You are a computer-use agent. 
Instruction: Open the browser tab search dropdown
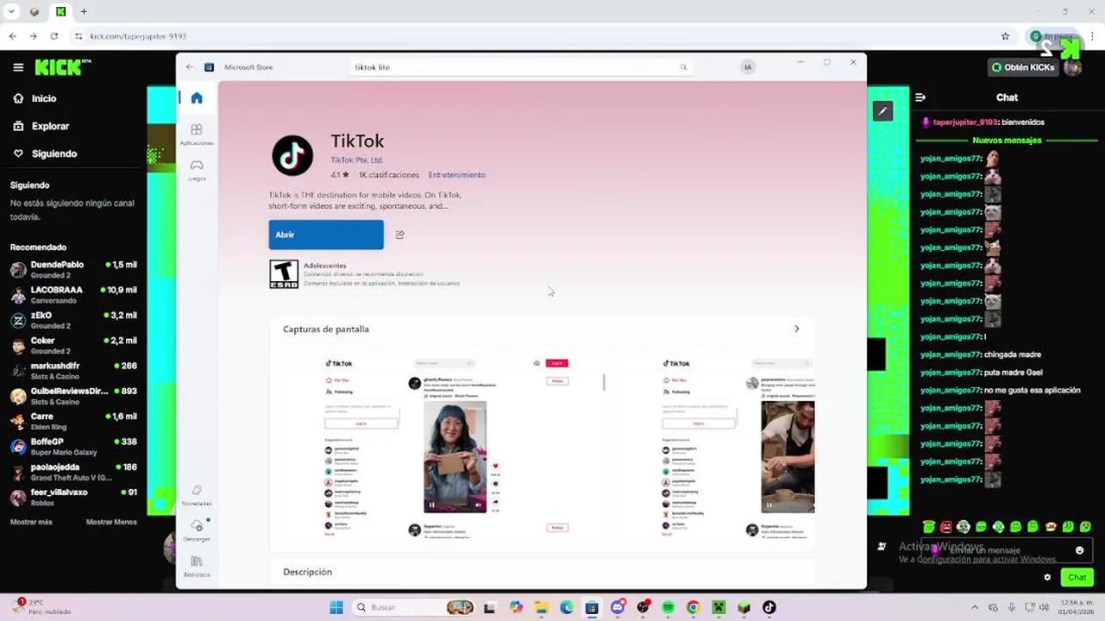(x=12, y=12)
